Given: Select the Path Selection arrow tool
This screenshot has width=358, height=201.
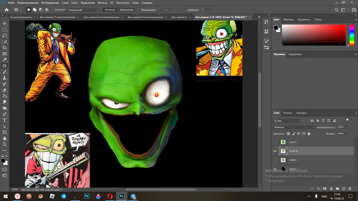Looking at the screenshot, I should coord(4,126).
